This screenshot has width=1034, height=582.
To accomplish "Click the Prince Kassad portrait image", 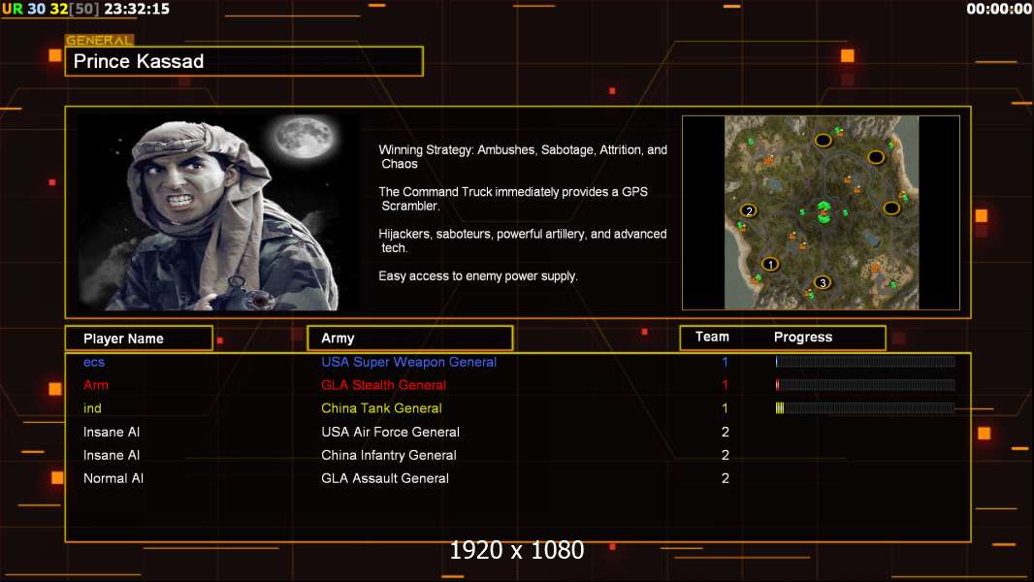I will tap(217, 211).
